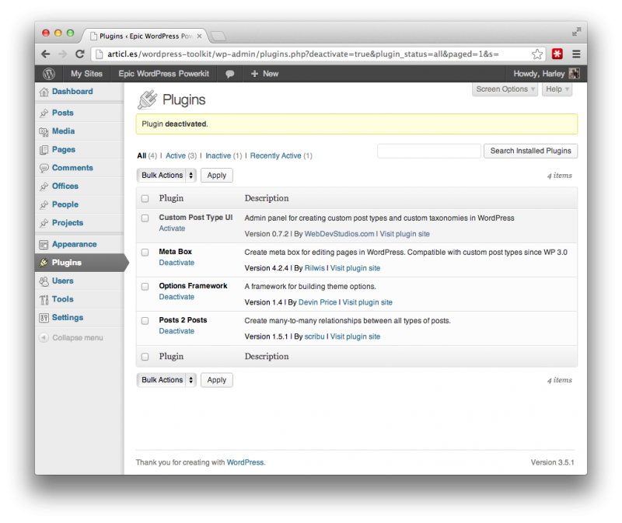622x523 pixels.
Task: Click the browser address bar URL
Action: [x=303, y=54]
